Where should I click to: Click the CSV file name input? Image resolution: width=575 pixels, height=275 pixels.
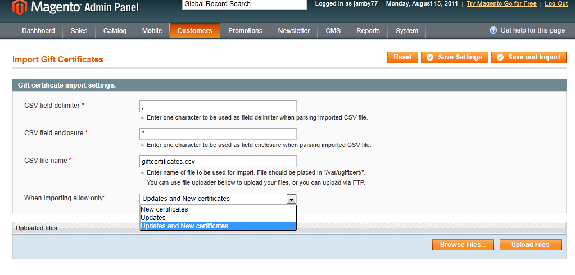(x=218, y=162)
